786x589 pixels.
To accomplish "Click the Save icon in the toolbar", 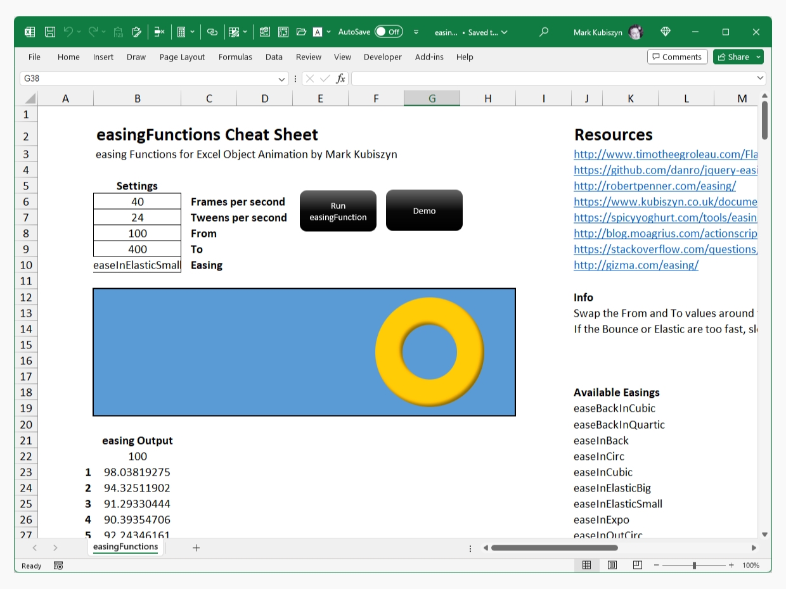I will tap(50, 32).
